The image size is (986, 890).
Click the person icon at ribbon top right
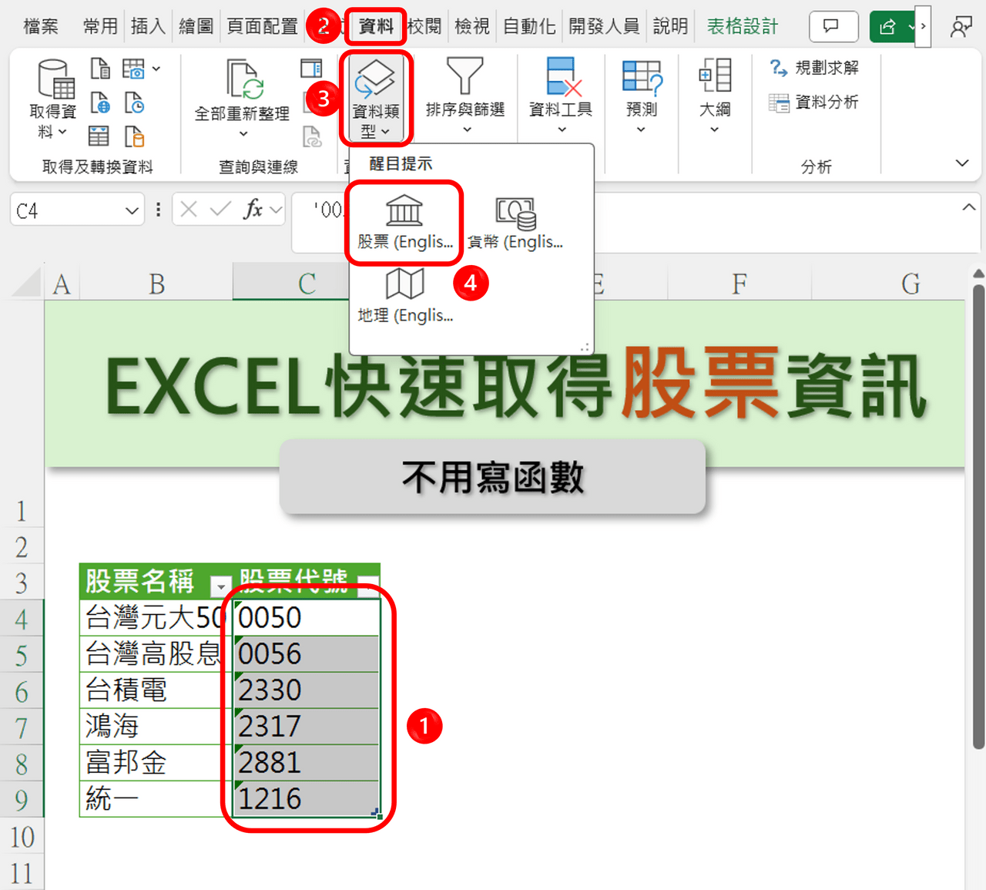961,27
